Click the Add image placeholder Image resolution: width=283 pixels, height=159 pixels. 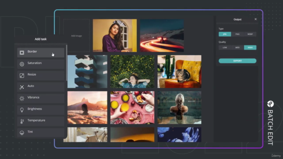tap(76, 36)
